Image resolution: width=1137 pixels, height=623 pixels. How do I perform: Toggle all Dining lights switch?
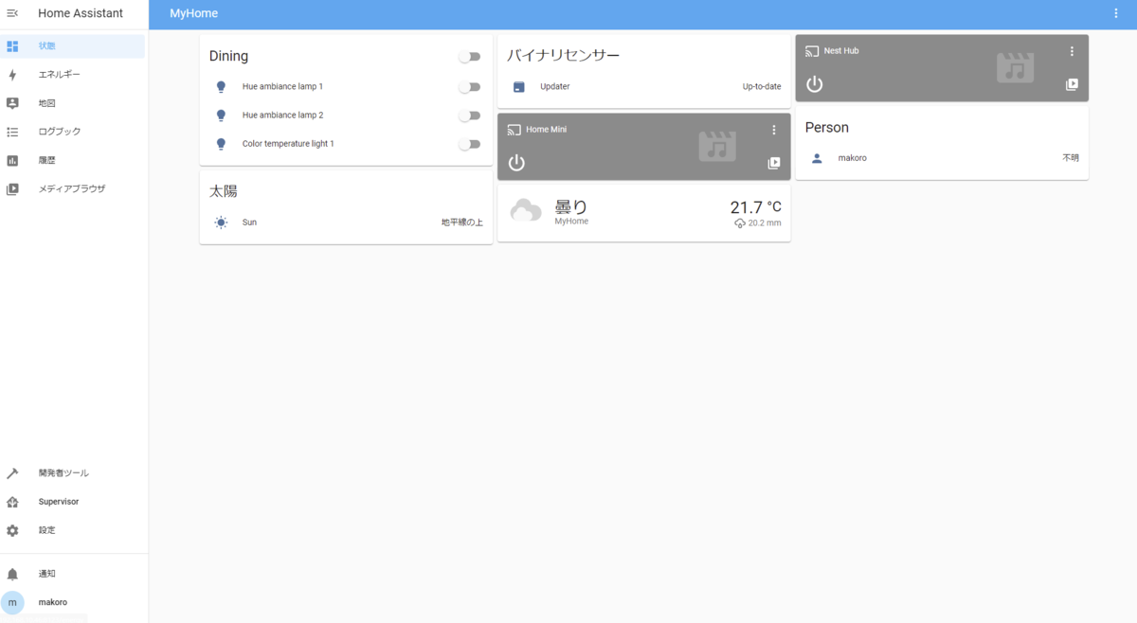tap(470, 57)
